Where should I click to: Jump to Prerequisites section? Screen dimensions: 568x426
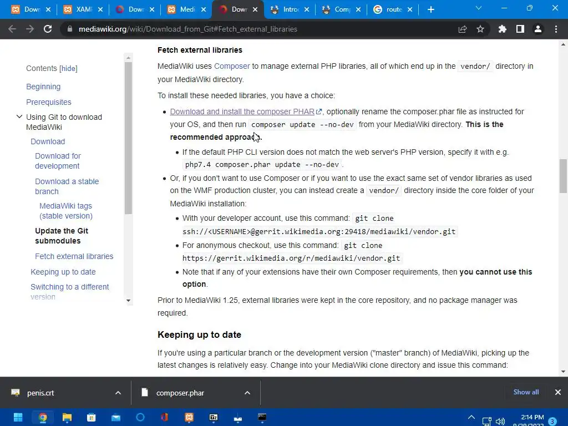(49, 102)
